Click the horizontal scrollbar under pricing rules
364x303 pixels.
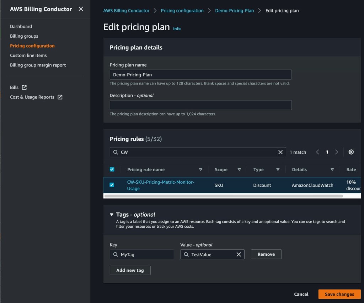pyautogui.click(x=224, y=196)
